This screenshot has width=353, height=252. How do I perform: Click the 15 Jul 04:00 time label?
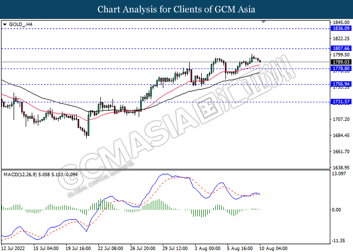[x=46, y=248]
